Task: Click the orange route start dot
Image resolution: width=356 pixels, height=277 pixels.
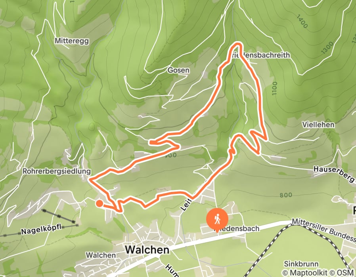Action: [99, 203]
